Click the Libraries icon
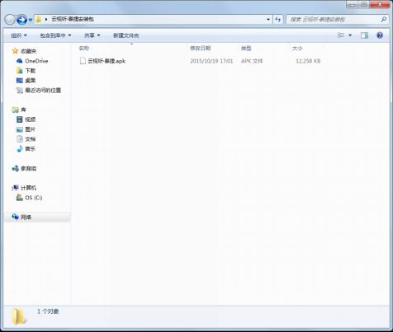Viewport: 393px width, 332px height. (x=15, y=110)
